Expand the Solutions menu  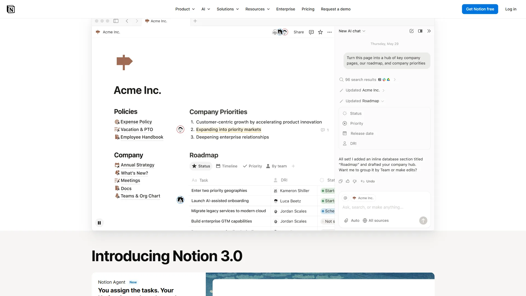tap(228, 9)
